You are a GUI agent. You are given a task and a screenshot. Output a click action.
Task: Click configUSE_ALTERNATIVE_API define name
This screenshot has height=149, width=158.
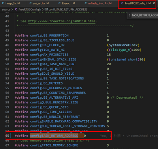(x=54, y=97)
